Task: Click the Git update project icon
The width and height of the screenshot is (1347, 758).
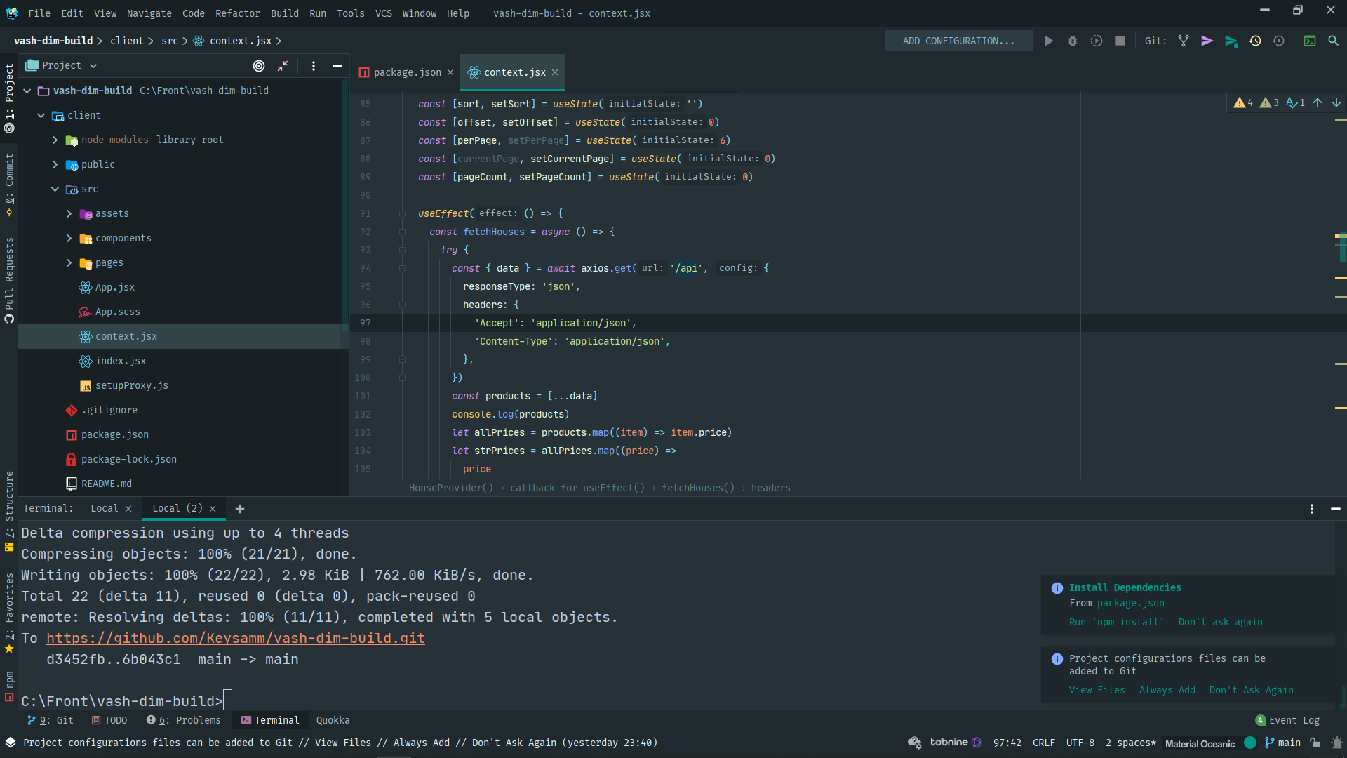Action: click(1184, 41)
